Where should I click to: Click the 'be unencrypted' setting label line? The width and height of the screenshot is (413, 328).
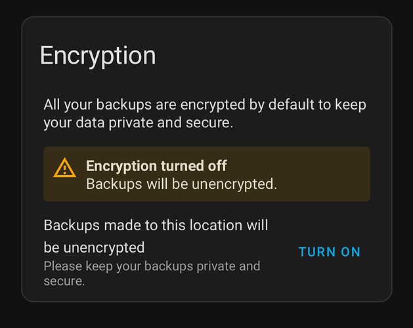click(94, 247)
